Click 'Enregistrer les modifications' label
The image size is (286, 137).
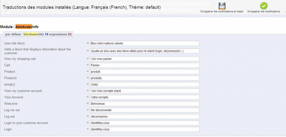click(x=264, y=11)
